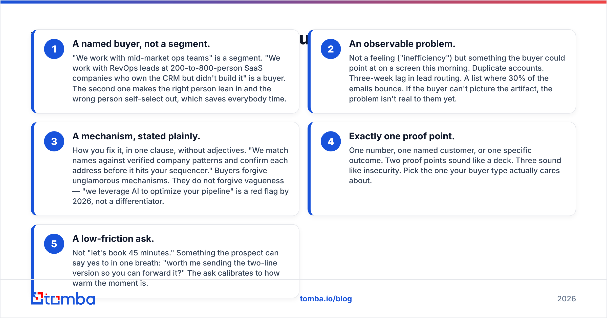This screenshot has width=607, height=318.
Task: Click the blue number 2 circle badge
Action: click(331, 49)
